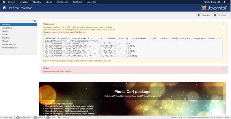This screenshot has width=231, height=119.
Task: Click the red Unknown column error text
Action: coord(64,32)
